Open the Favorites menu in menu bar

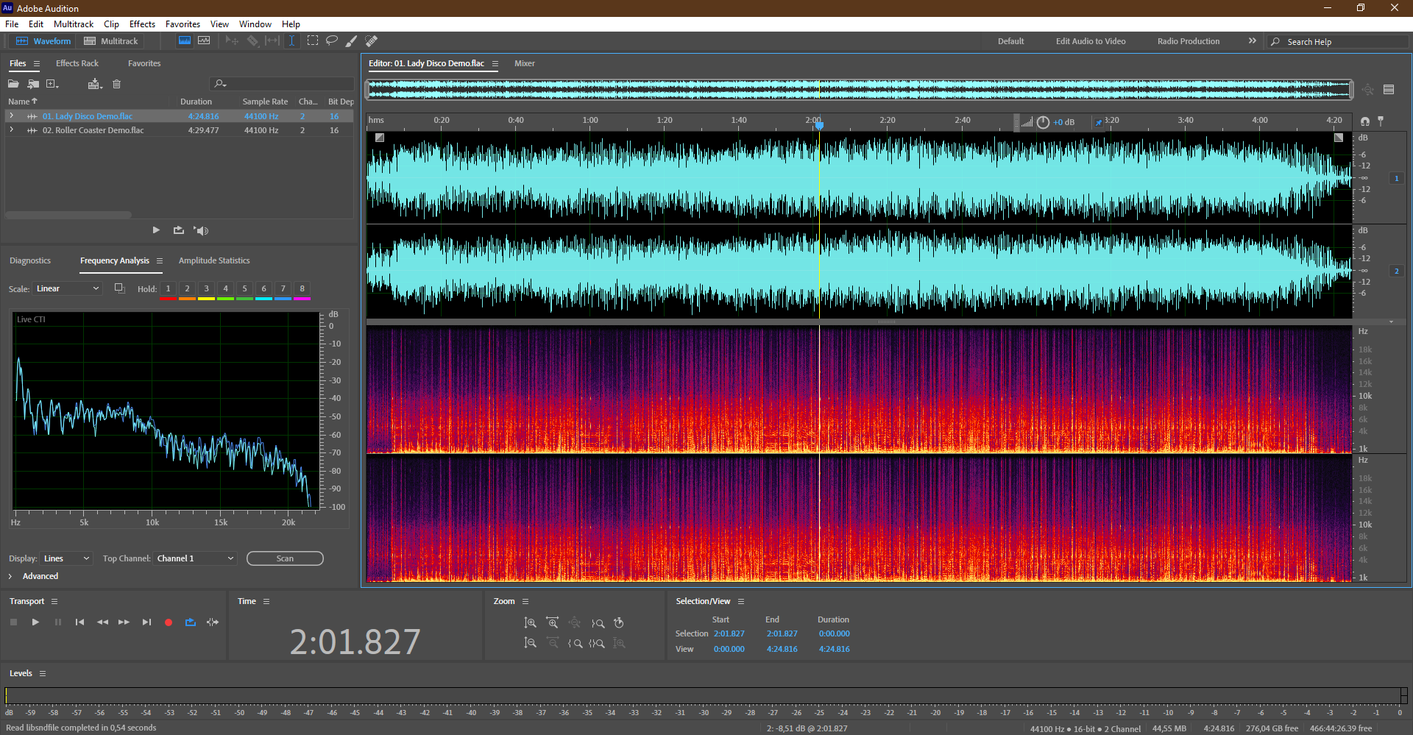pos(183,24)
